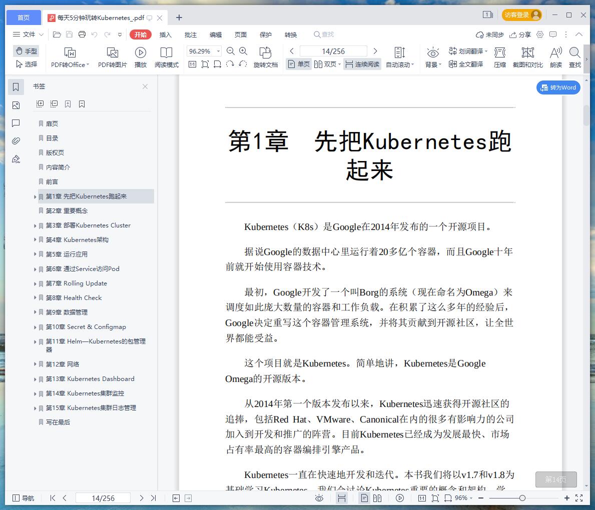This screenshot has width=595, height=510.
Task: Adjust the zoom slider handle in status bar
Action: click(x=522, y=498)
